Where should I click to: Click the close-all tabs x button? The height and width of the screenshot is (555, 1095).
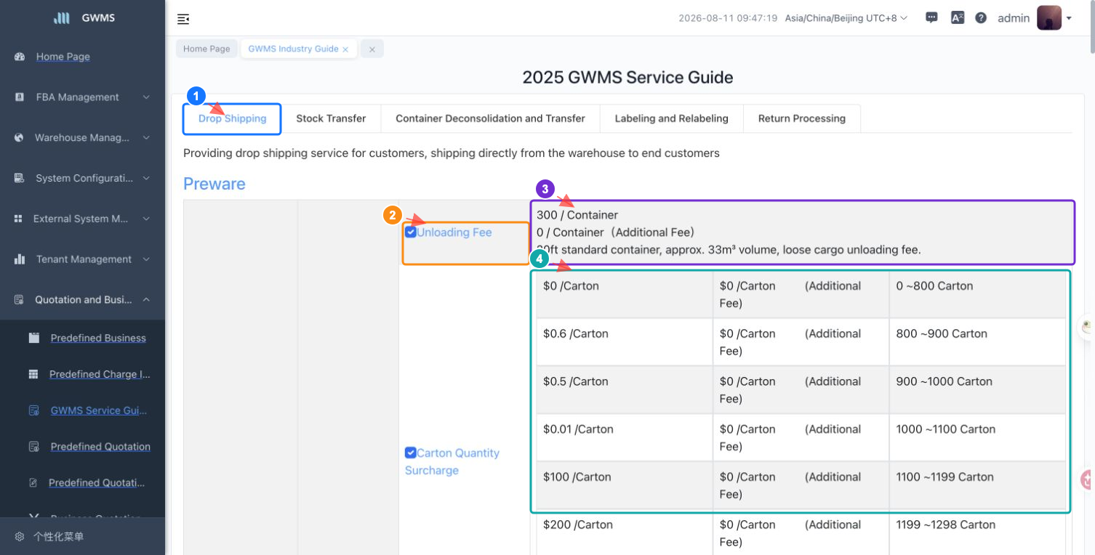click(372, 49)
